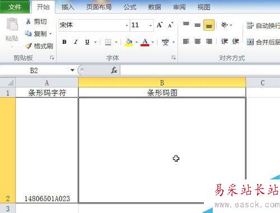Open the font color palette arrow
Screen dimensions: 280x213
tap(153, 42)
